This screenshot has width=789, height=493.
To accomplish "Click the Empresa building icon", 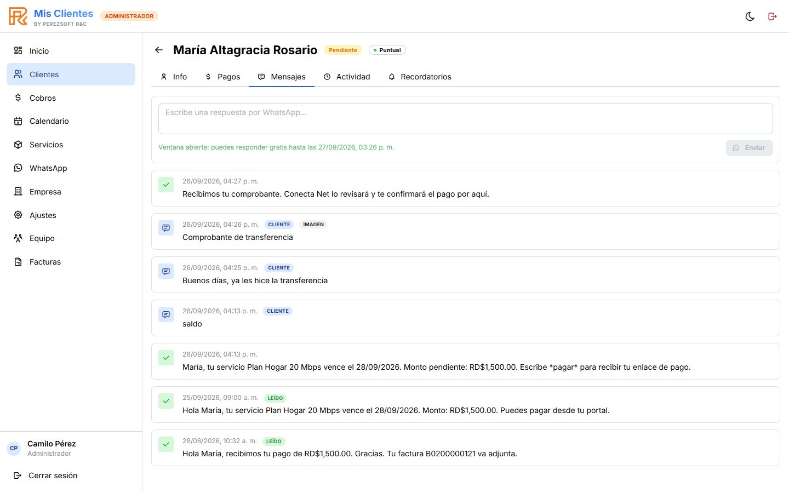I will [18, 192].
